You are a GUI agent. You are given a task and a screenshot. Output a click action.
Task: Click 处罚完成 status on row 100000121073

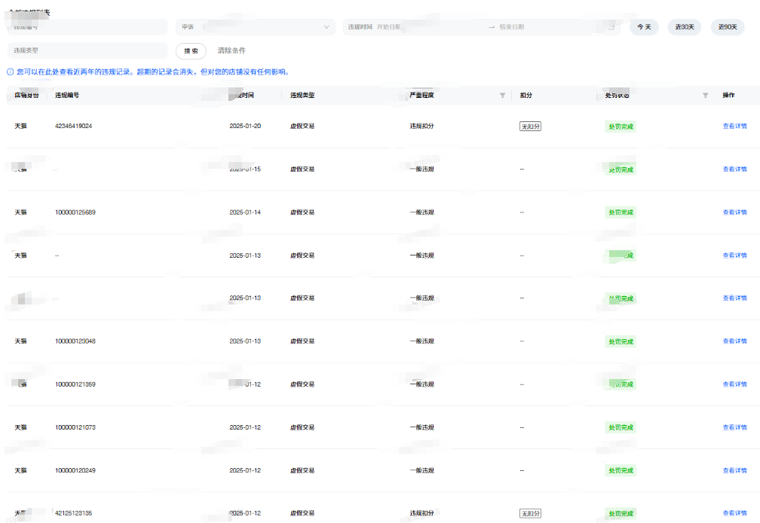point(621,427)
